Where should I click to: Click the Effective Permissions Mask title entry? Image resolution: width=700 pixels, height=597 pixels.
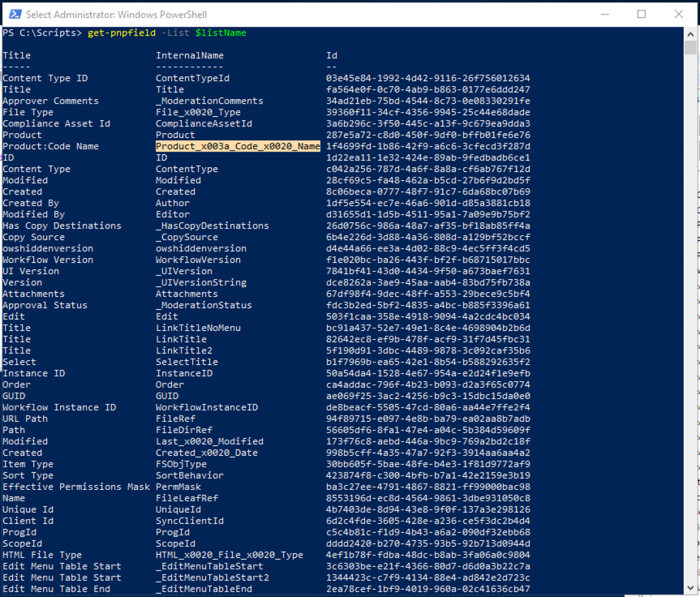click(x=76, y=487)
